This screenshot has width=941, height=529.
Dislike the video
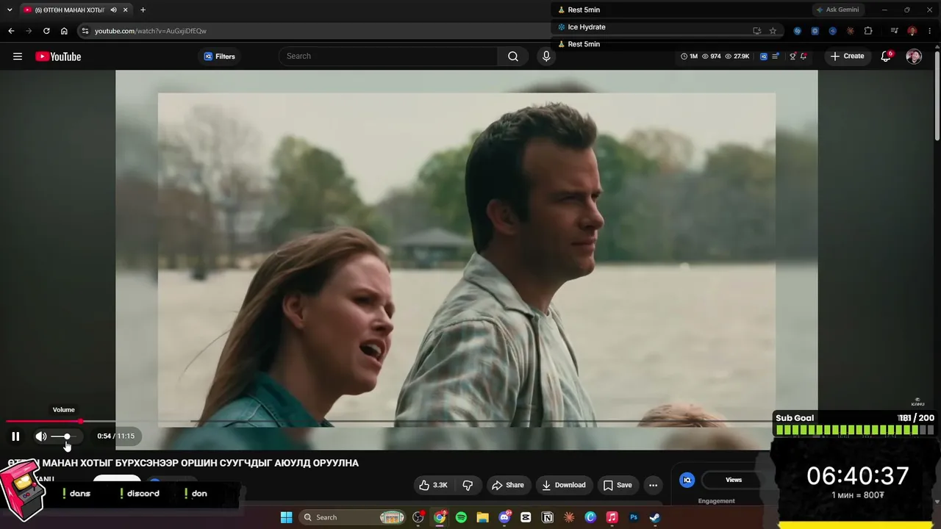click(x=468, y=485)
